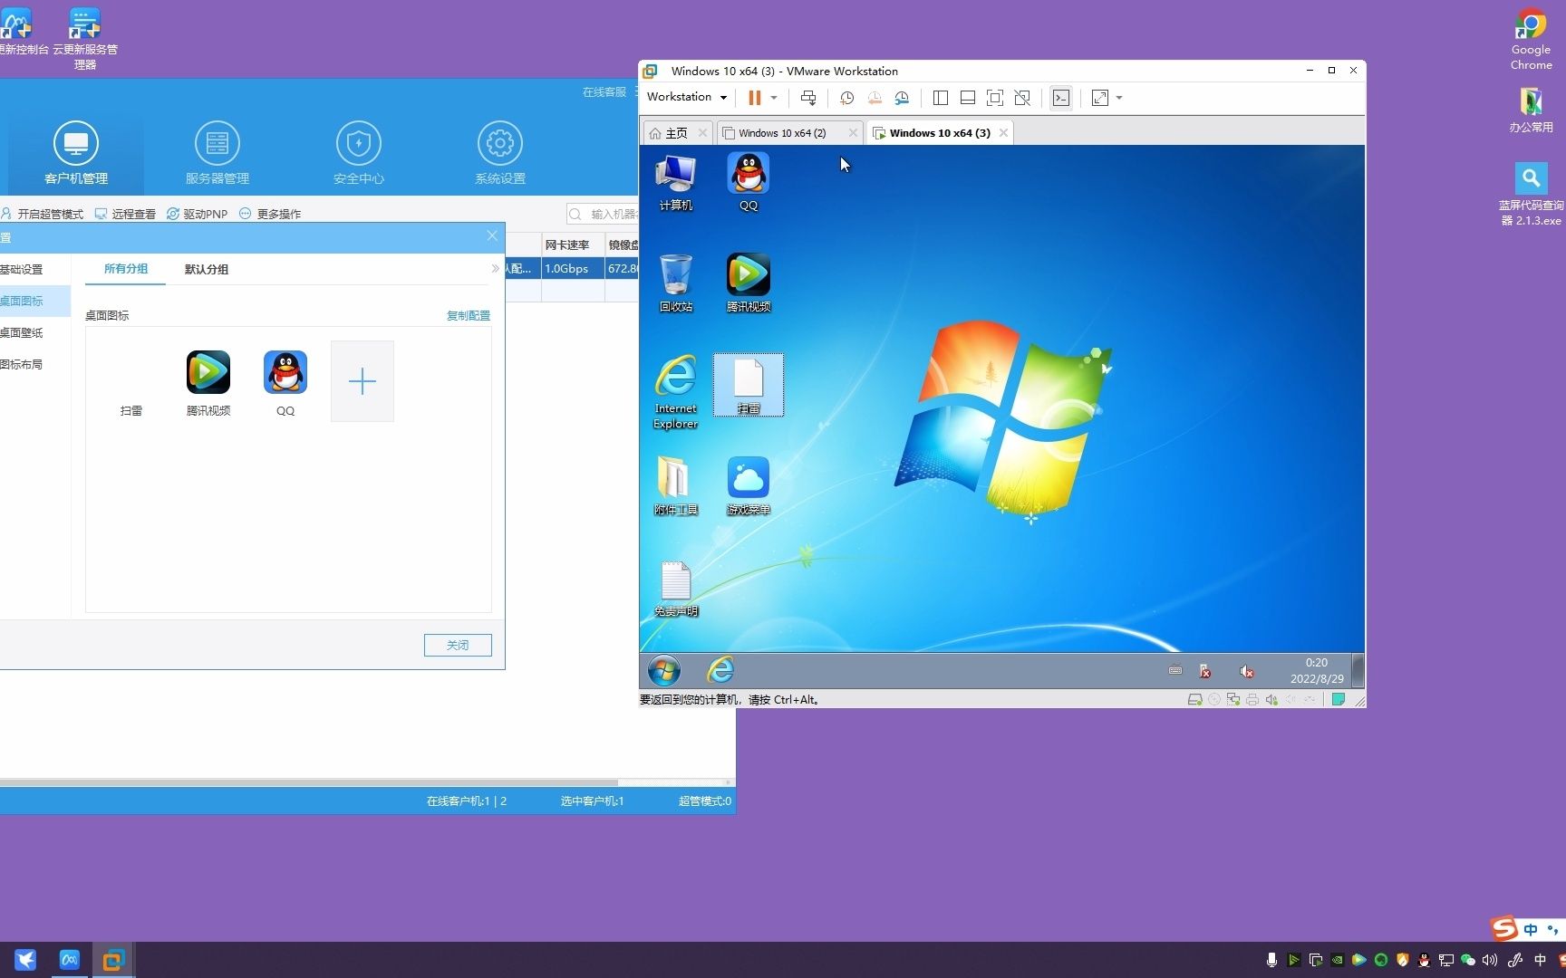Screen dimensions: 1566x978
Task: Pause the virtual machine in VMware
Action: pos(754,98)
